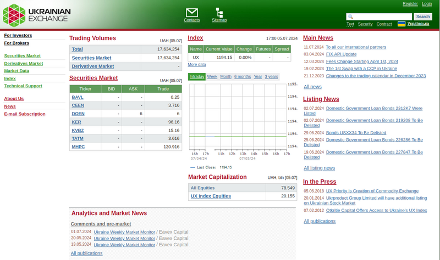Open the FIX API Update news
Viewport: 440px width, 260px height.
(x=341, y=54)
